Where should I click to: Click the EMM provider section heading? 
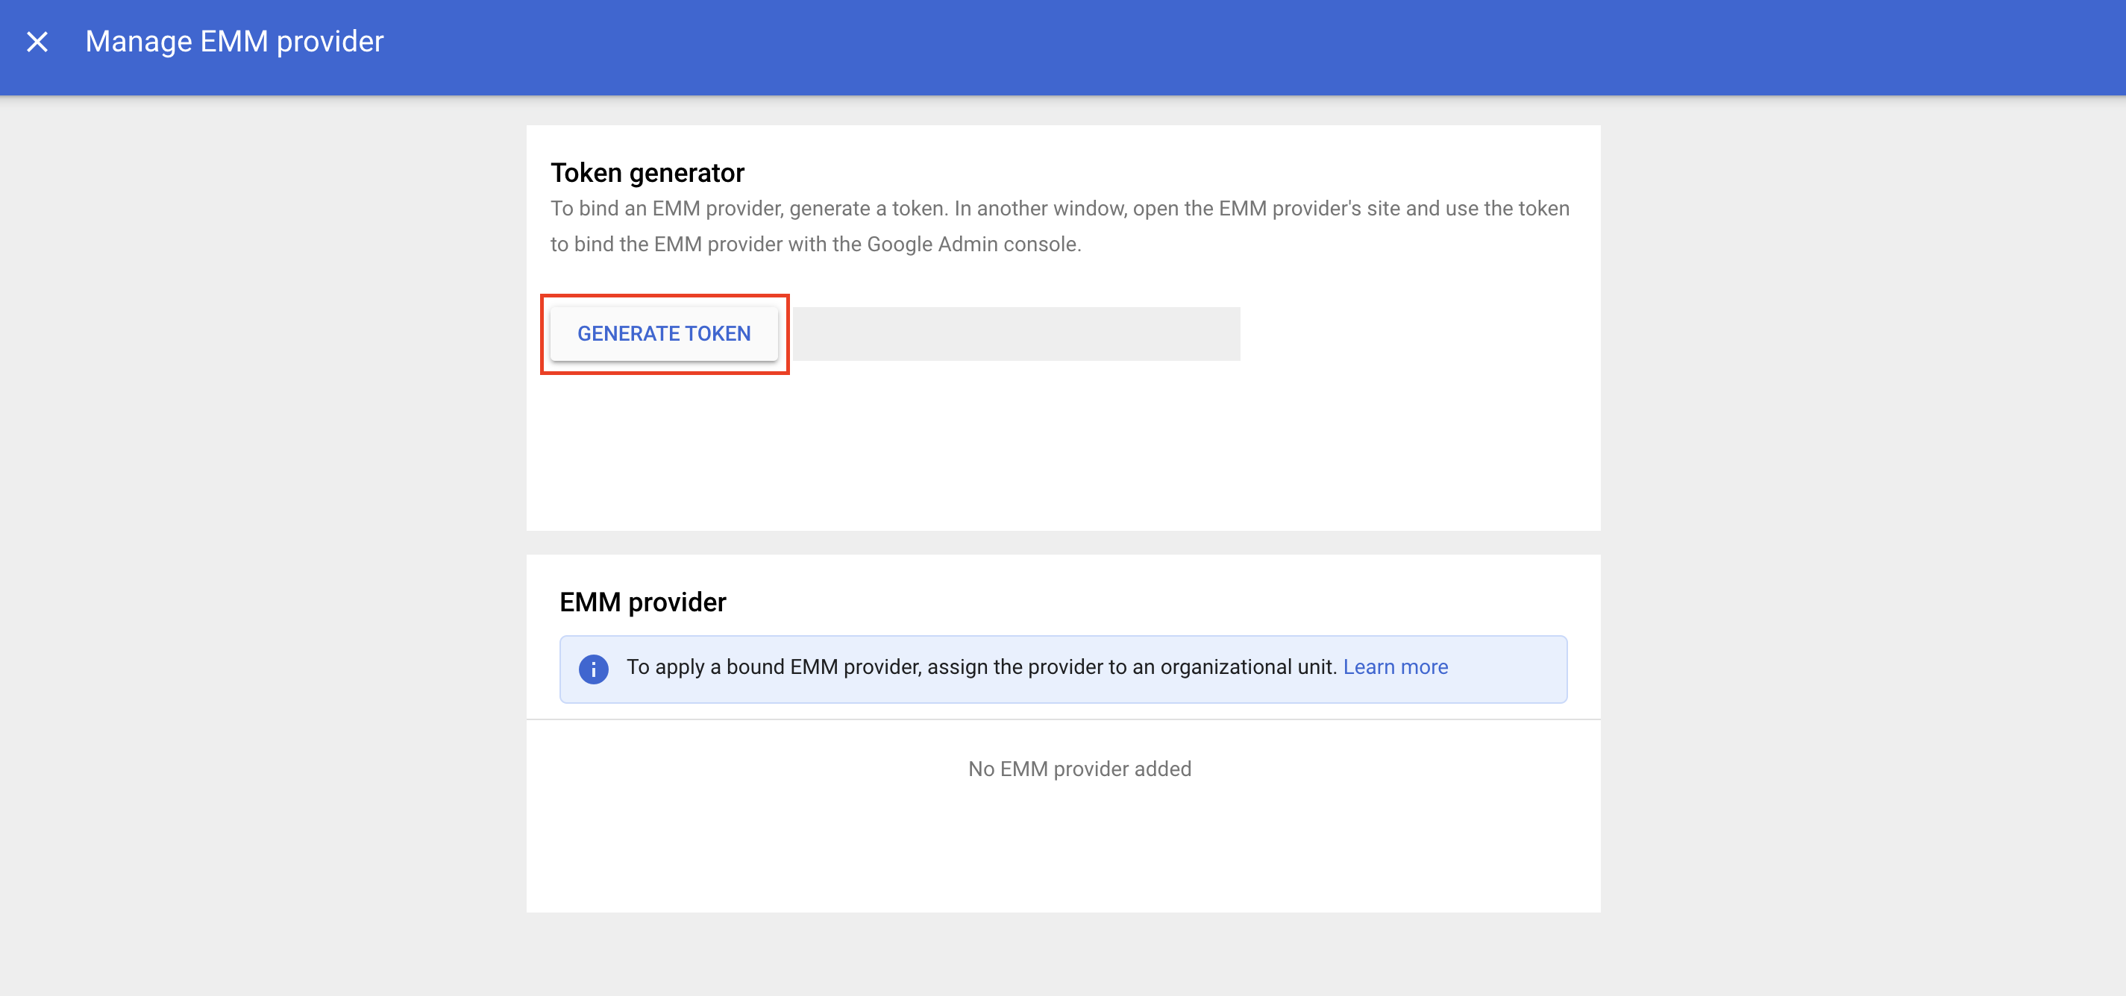[x=643, y=602]
